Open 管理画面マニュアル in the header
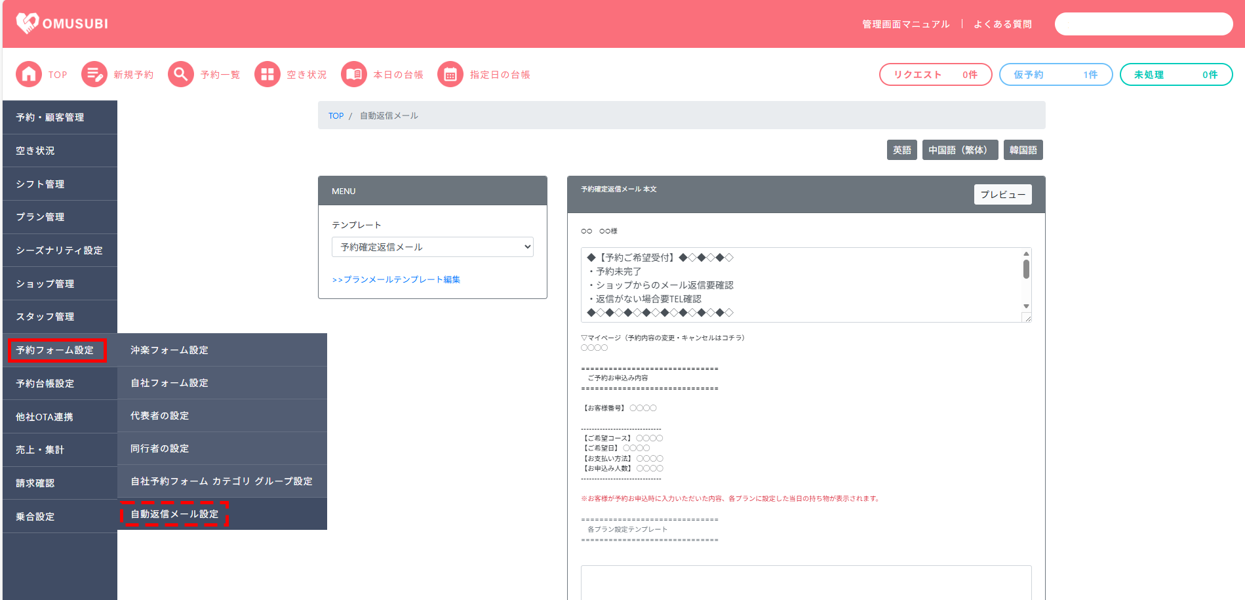This screenshot has height=600, width=1245. [905, 24]
